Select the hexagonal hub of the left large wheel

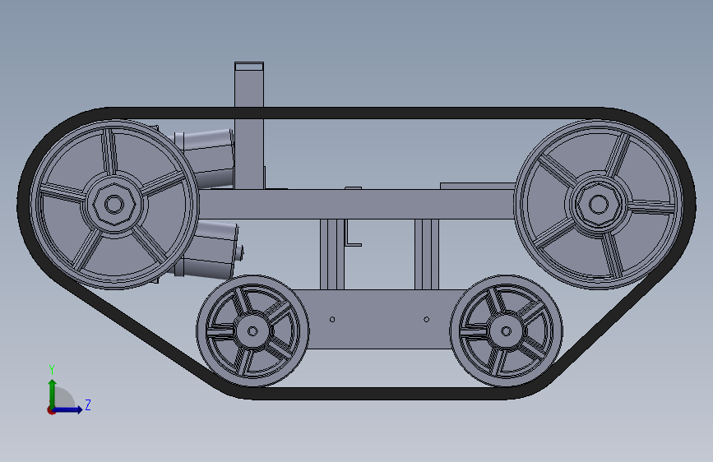(114, 204)
